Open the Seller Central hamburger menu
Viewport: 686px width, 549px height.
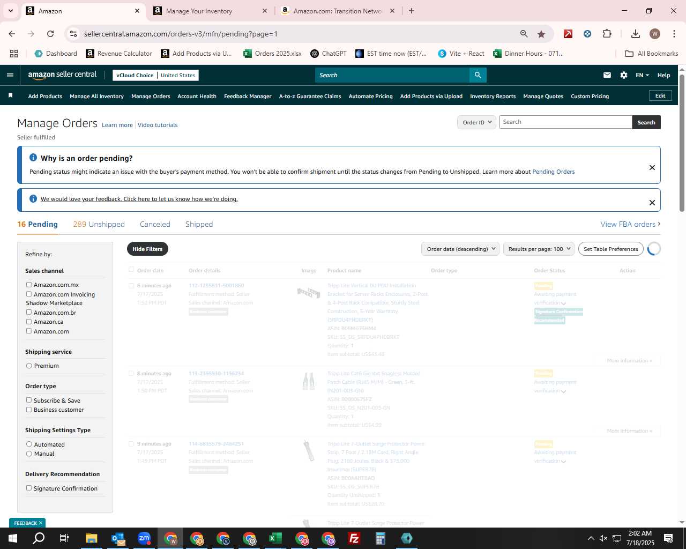pyautogui.click(x=10, y=75)
